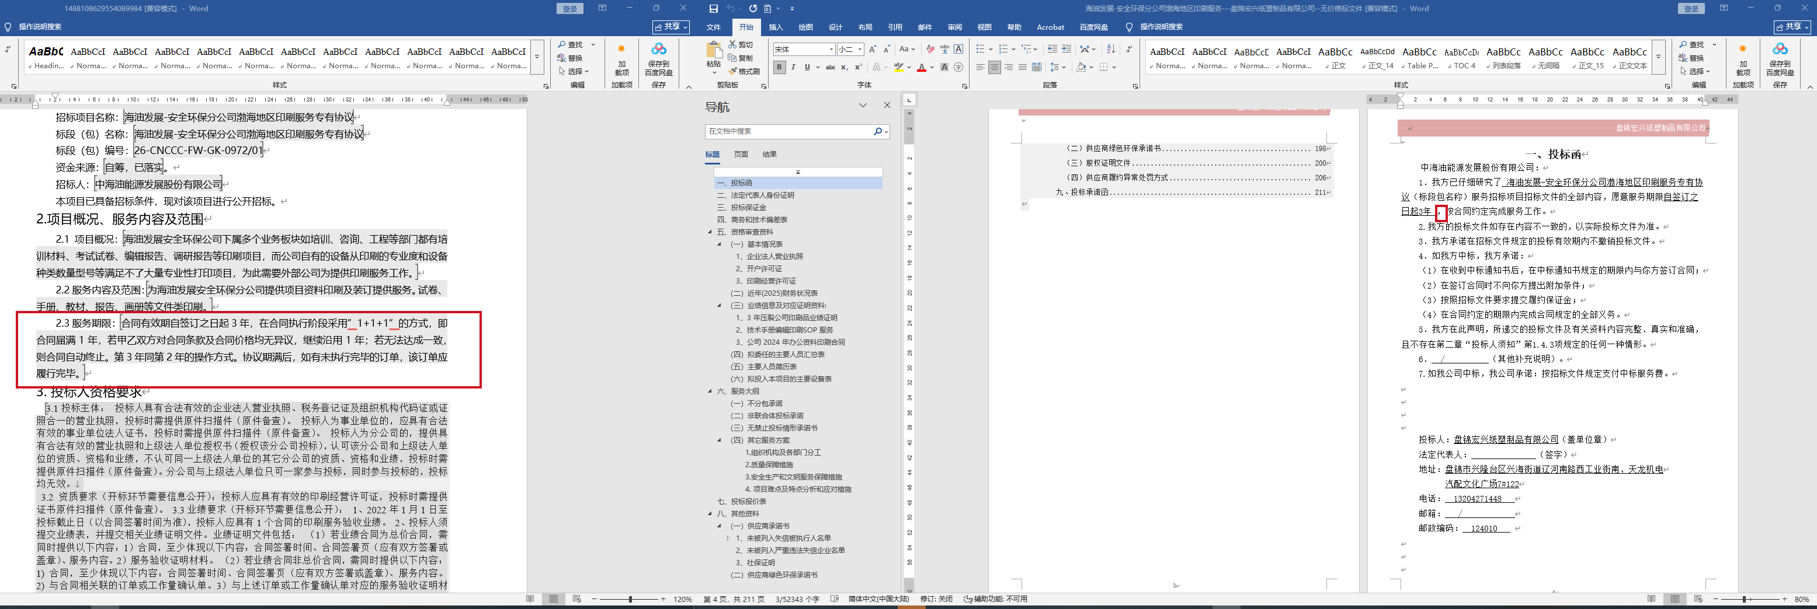
Task: Cut selection with the scissors icon
Action: (x=740, y=44)
